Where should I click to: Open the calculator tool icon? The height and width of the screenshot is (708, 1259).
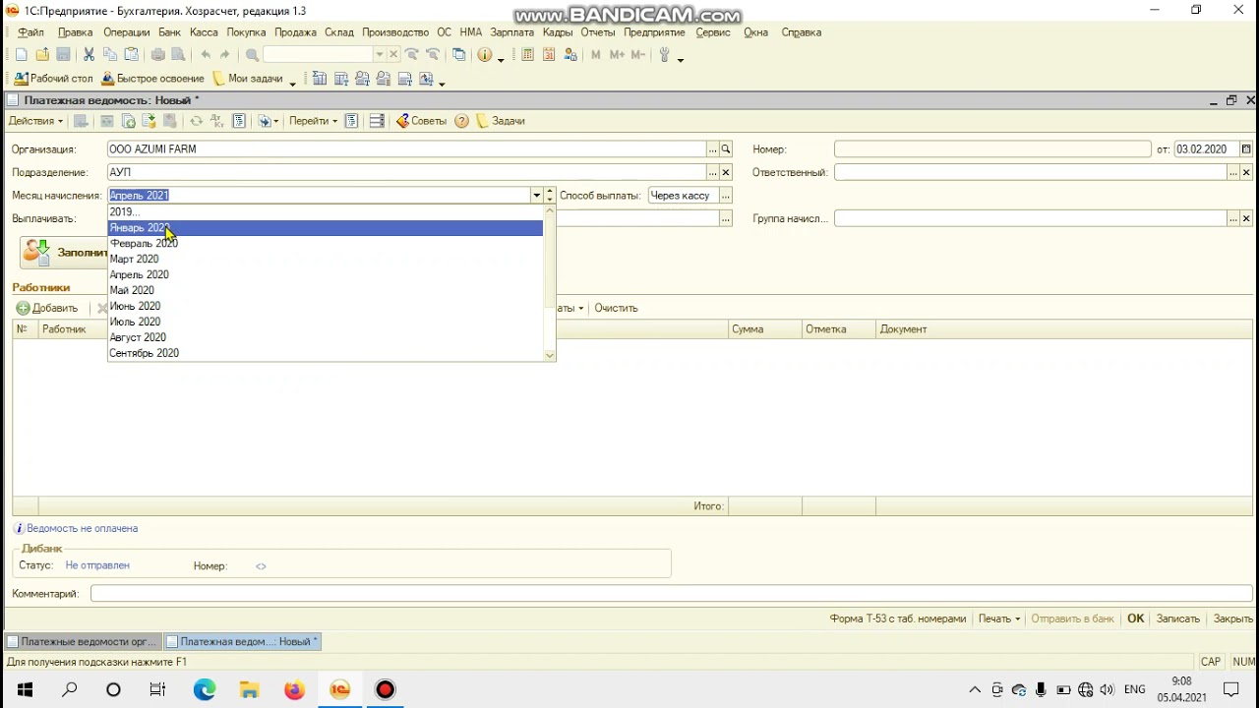(x=527, y=55)
